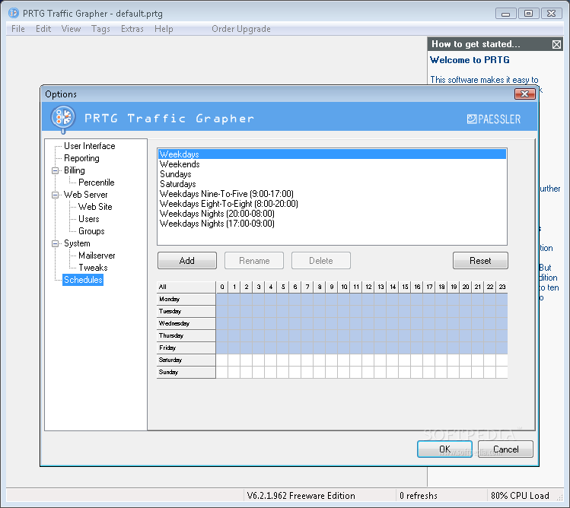570x508 pixels.
Task: Select Weekdays Nights (17:00-09:00) schedule
Action: click(x=333, y=224)
